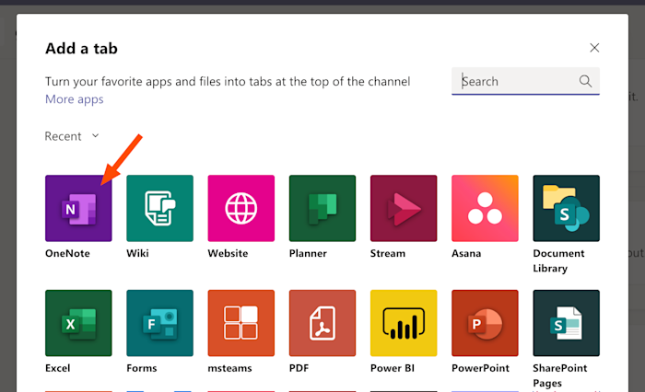Click the Recent dropdown chevron arrow
This screenshot has height=392, width=645.
pyautogui.click(x=96, y=135)
